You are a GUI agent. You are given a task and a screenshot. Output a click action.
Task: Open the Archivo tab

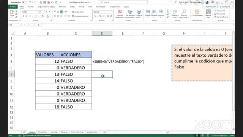13,7
